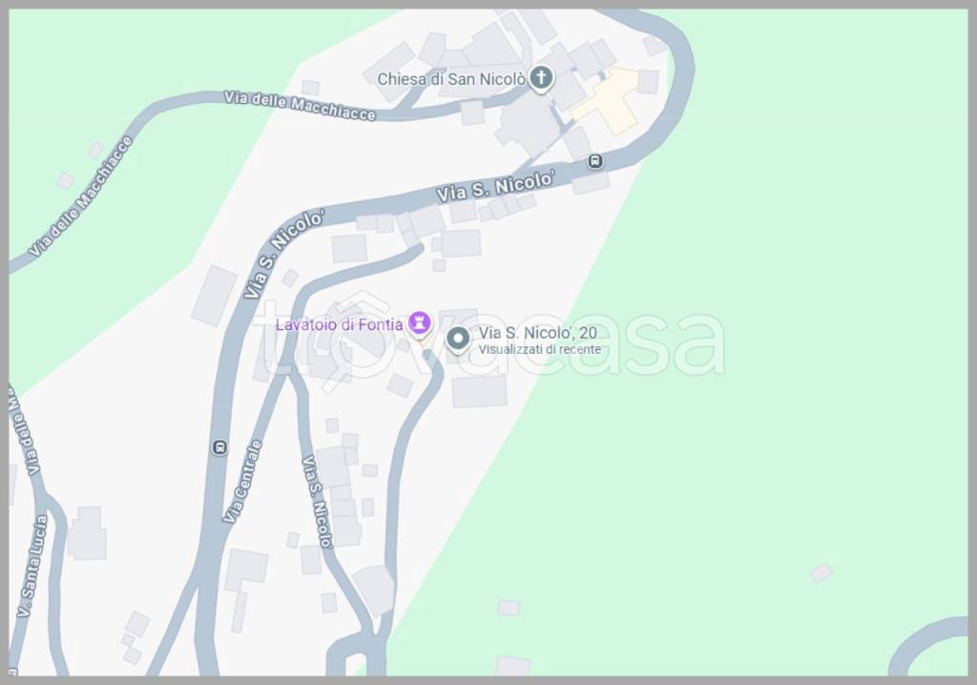Click the roundabout at the bottom of the map
Image resolution: width=977 pixels, height=685 pixels.
pos(355,662)
